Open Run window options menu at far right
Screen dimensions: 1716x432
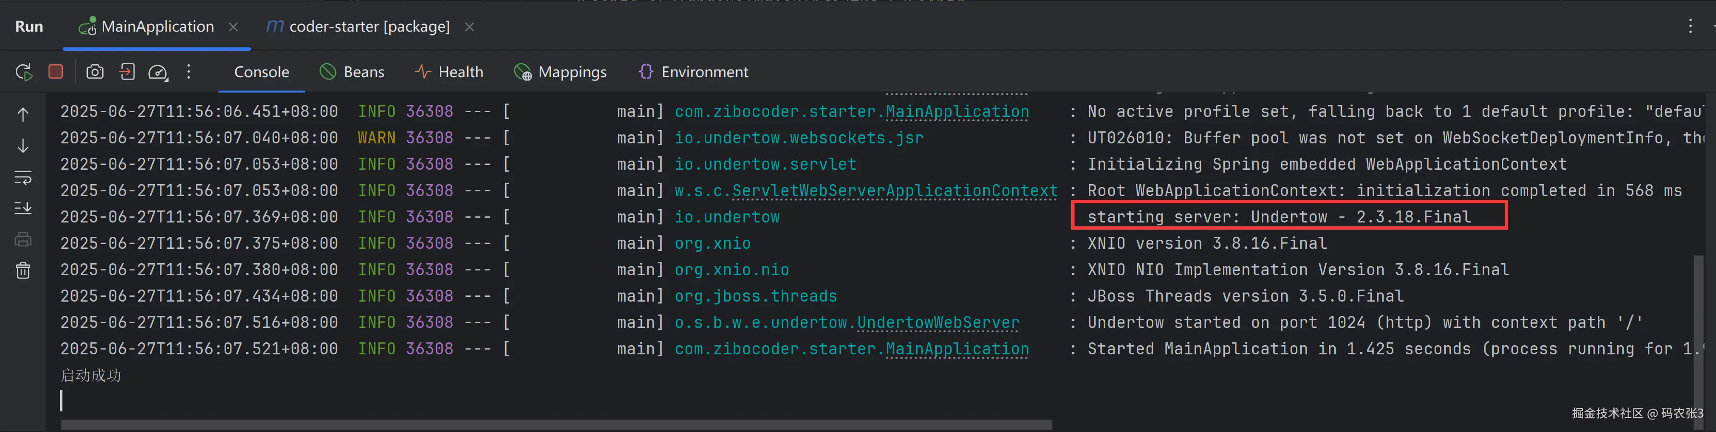click(1690, 27)
